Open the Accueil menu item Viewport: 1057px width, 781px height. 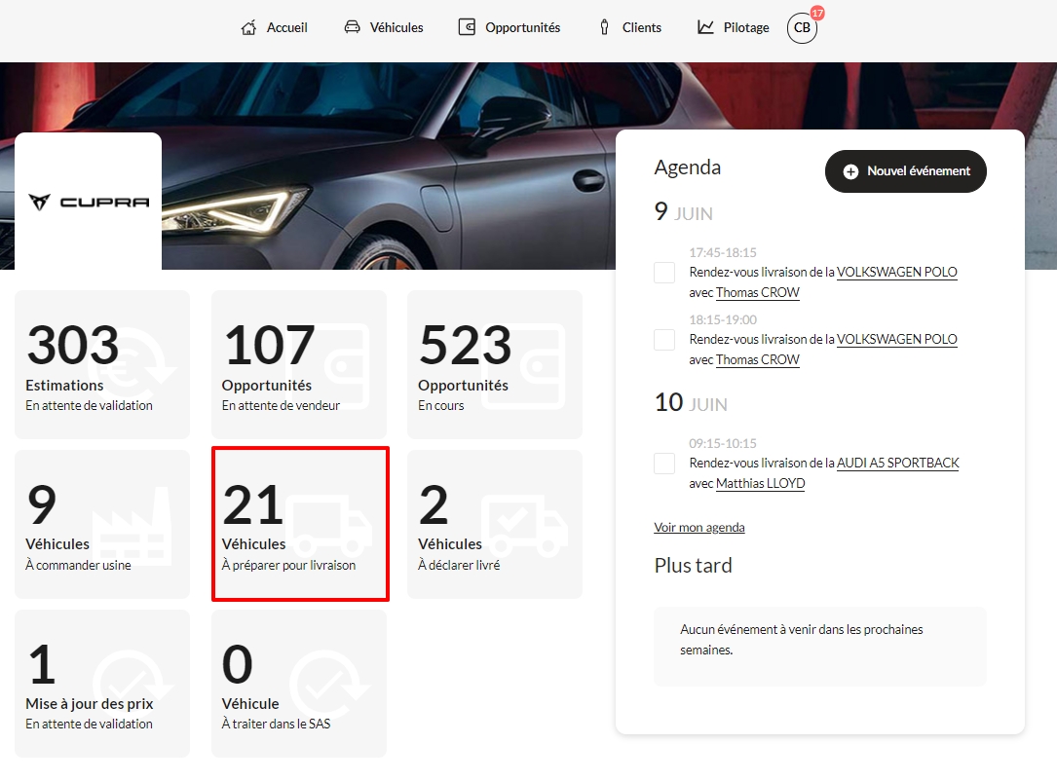click(275, 27)
